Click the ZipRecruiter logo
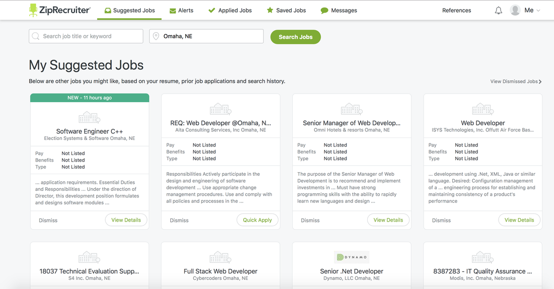The height and width of the screenshot is (289, 554). click(59, 10)
